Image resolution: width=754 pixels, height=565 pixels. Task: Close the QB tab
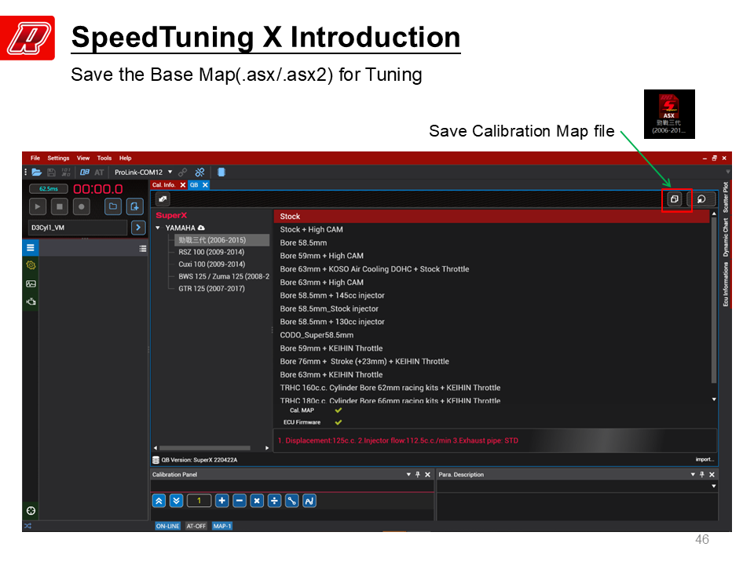click(205, 185)
